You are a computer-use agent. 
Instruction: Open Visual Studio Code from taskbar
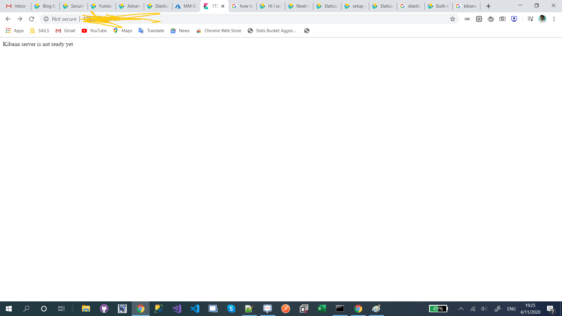[x=195, y=309]
